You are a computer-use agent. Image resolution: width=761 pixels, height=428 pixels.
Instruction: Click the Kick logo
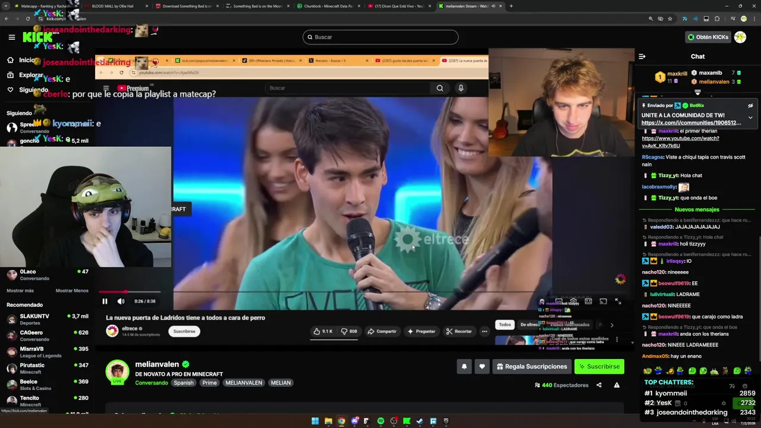37,37
